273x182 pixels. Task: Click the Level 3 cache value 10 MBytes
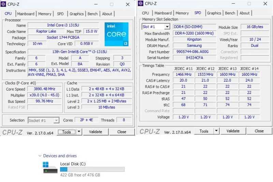coord(107,107)
